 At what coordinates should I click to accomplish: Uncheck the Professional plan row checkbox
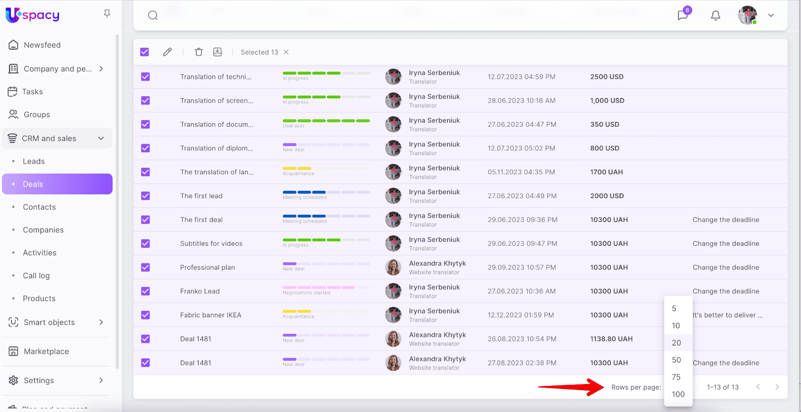click(x=146, y=267)
